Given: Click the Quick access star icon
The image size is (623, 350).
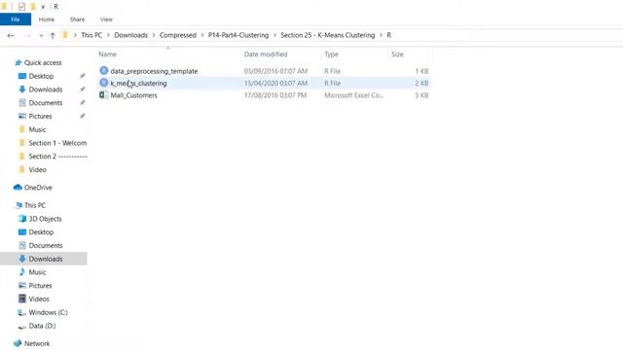Looking at the screenshot, I should point(18,62).
